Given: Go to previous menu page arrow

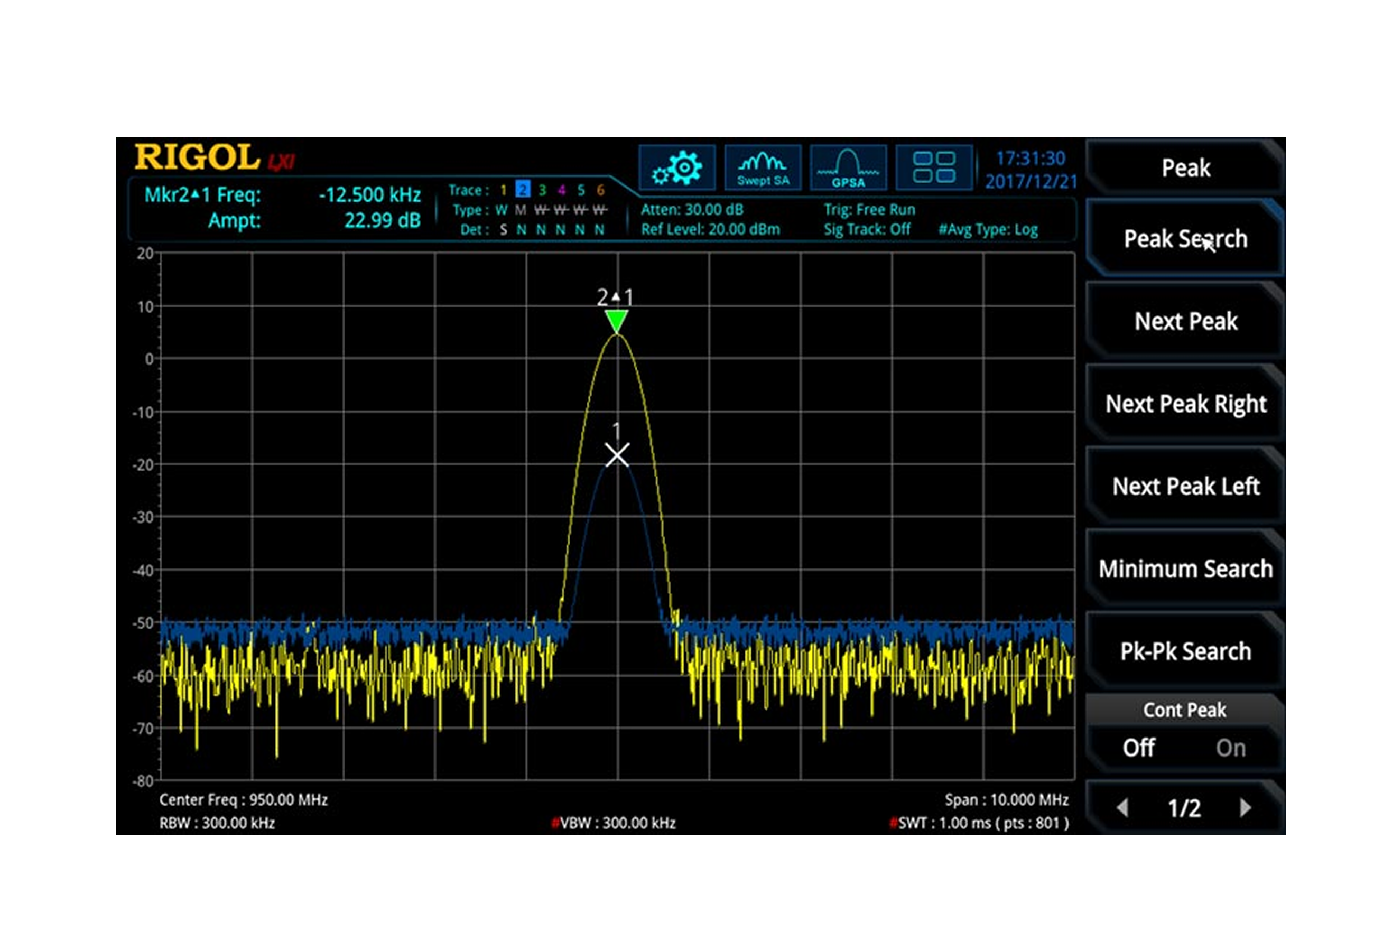Looking at the screenshot, I should 1122,808.
